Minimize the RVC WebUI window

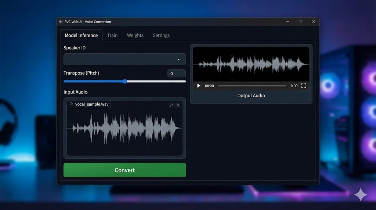click(287, 22)
